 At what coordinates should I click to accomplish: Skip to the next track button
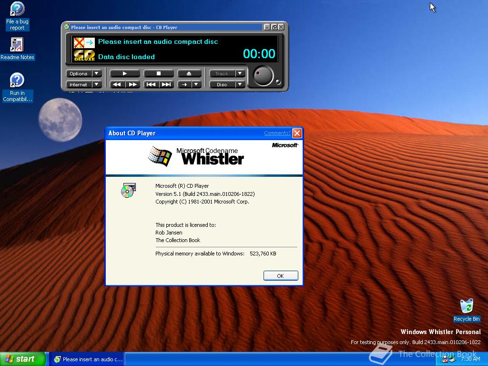tap(166, 84)
